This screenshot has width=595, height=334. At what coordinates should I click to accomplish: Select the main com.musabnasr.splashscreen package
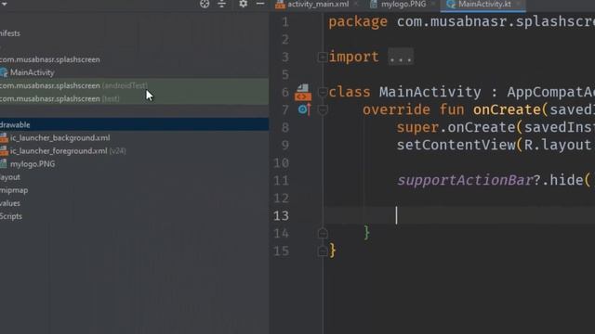pyautogui.click(x=49, y=59)
